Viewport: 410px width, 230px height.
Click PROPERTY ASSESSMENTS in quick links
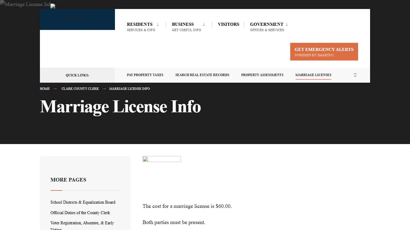[262, 75]
